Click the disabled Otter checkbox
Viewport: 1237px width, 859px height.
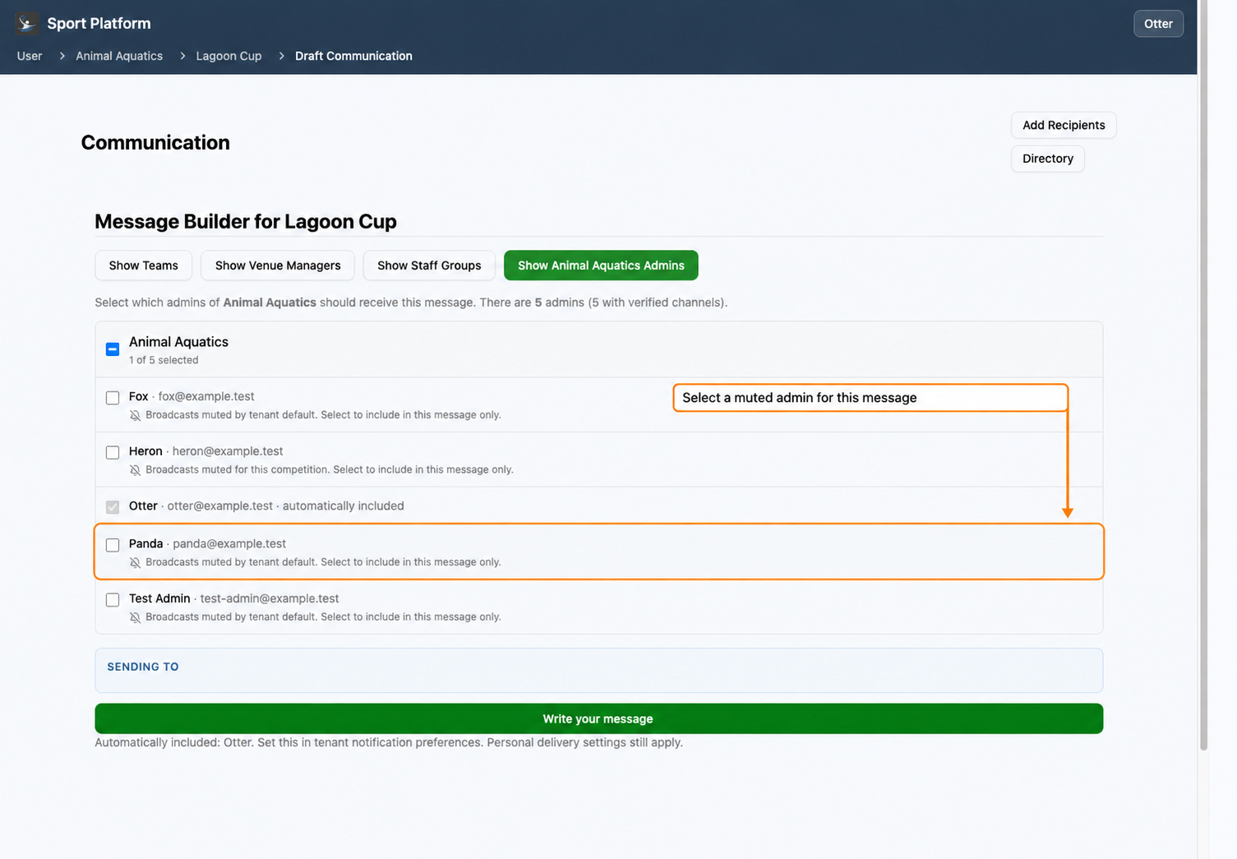tap(113, 507)
